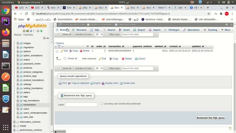Viewport: 236px width, 133px height.
Task: Open SmartAdmin bookmark
Action: coord(63,19)
